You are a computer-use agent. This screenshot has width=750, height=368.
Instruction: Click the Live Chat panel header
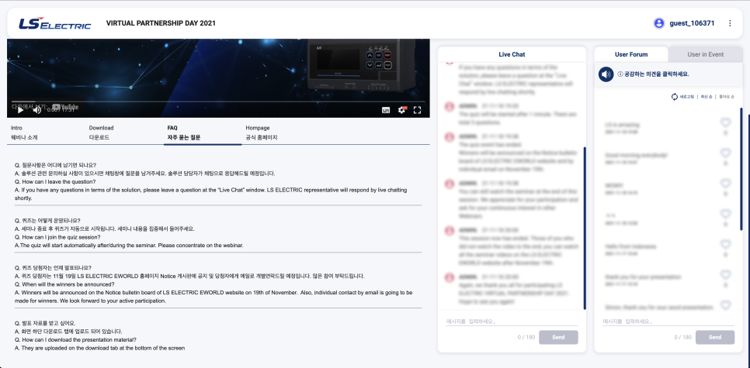click(x=512, y=54)
